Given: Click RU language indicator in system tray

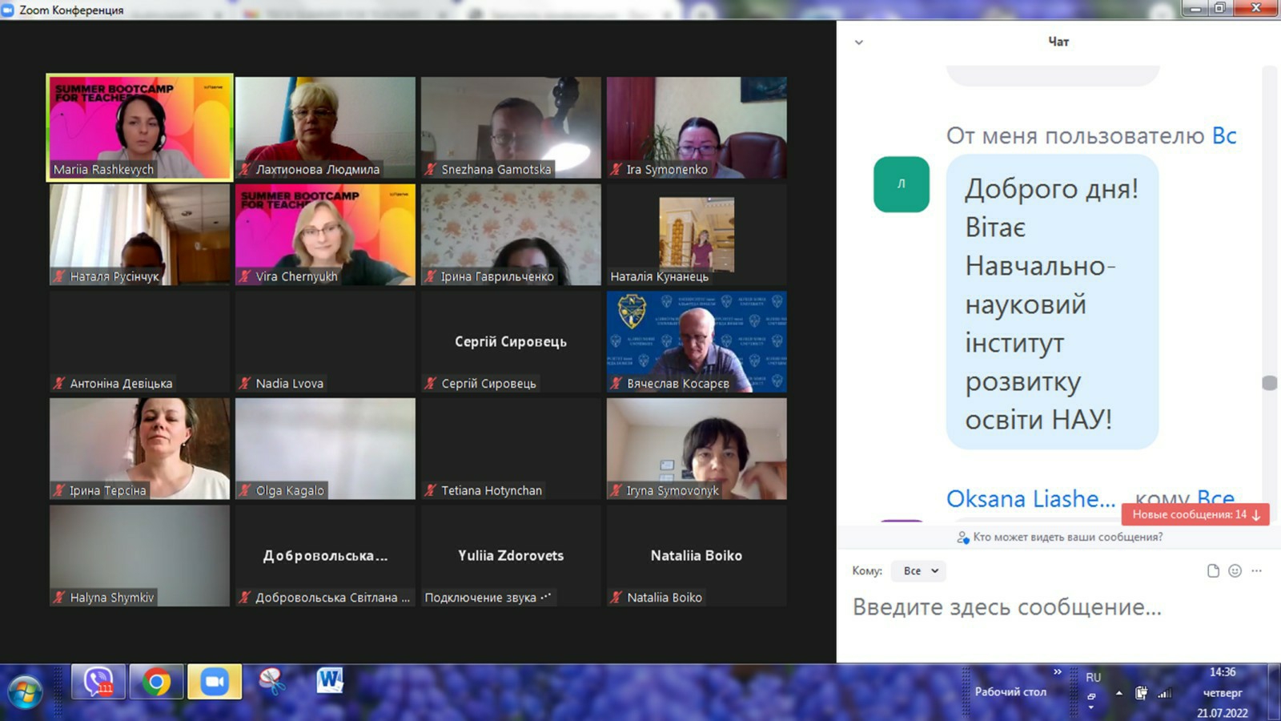Looking at the screenshot, I should (x=1093, y=678).
